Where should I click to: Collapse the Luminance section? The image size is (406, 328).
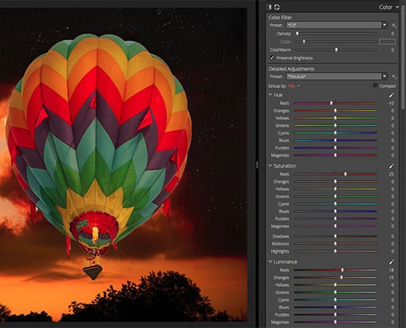(270, 262)
